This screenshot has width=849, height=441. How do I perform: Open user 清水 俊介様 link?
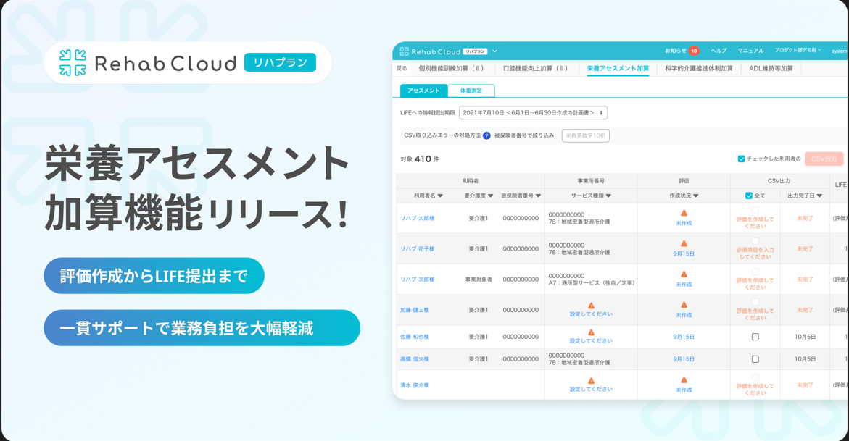[x=414, y=385]
